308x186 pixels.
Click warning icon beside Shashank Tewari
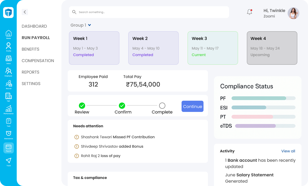[77, 137]
